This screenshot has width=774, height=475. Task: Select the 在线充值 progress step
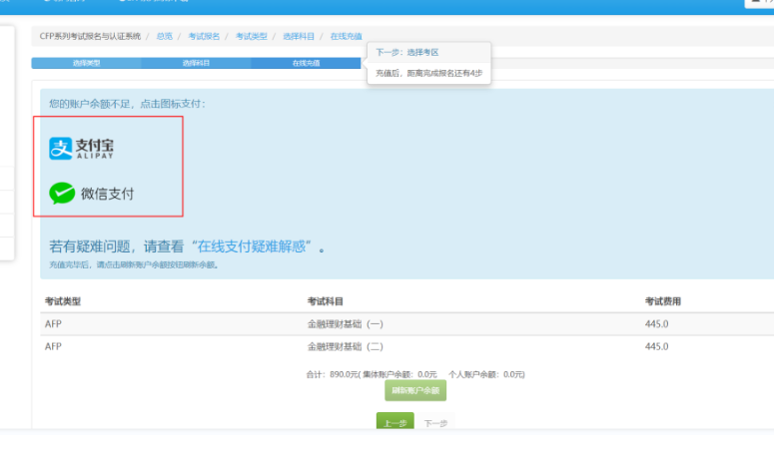[306, 63]
